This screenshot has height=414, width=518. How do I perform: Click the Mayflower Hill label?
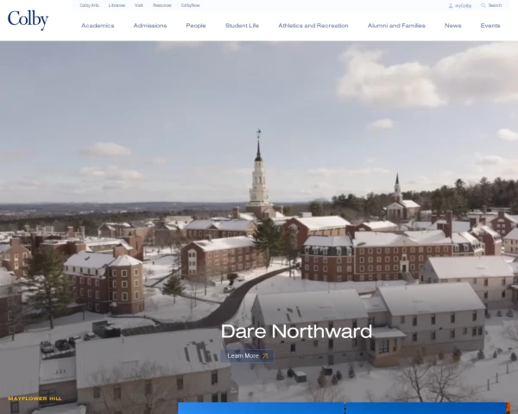point(35,398)
